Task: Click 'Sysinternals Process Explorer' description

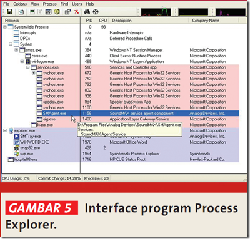Action: (x=134, y=154)
